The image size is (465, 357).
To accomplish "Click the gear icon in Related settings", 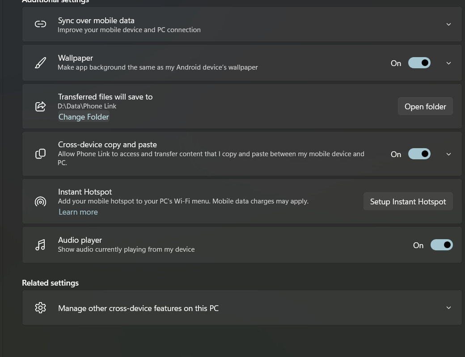I will [40, 307].
